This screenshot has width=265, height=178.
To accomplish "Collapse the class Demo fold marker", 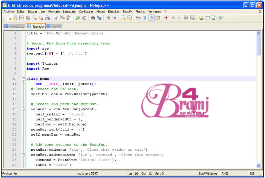I will click(x=23, y=79).
